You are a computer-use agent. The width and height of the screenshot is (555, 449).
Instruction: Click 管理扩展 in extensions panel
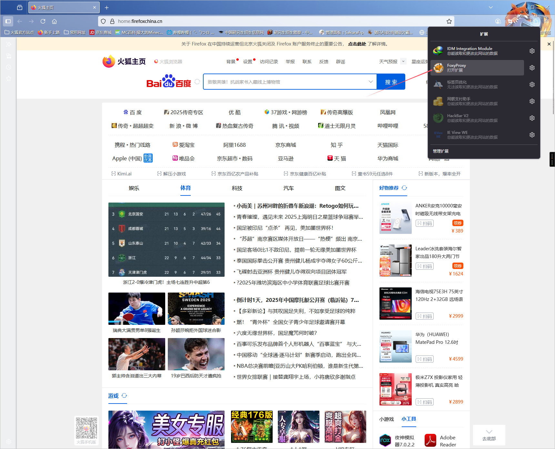pos(441,151)
